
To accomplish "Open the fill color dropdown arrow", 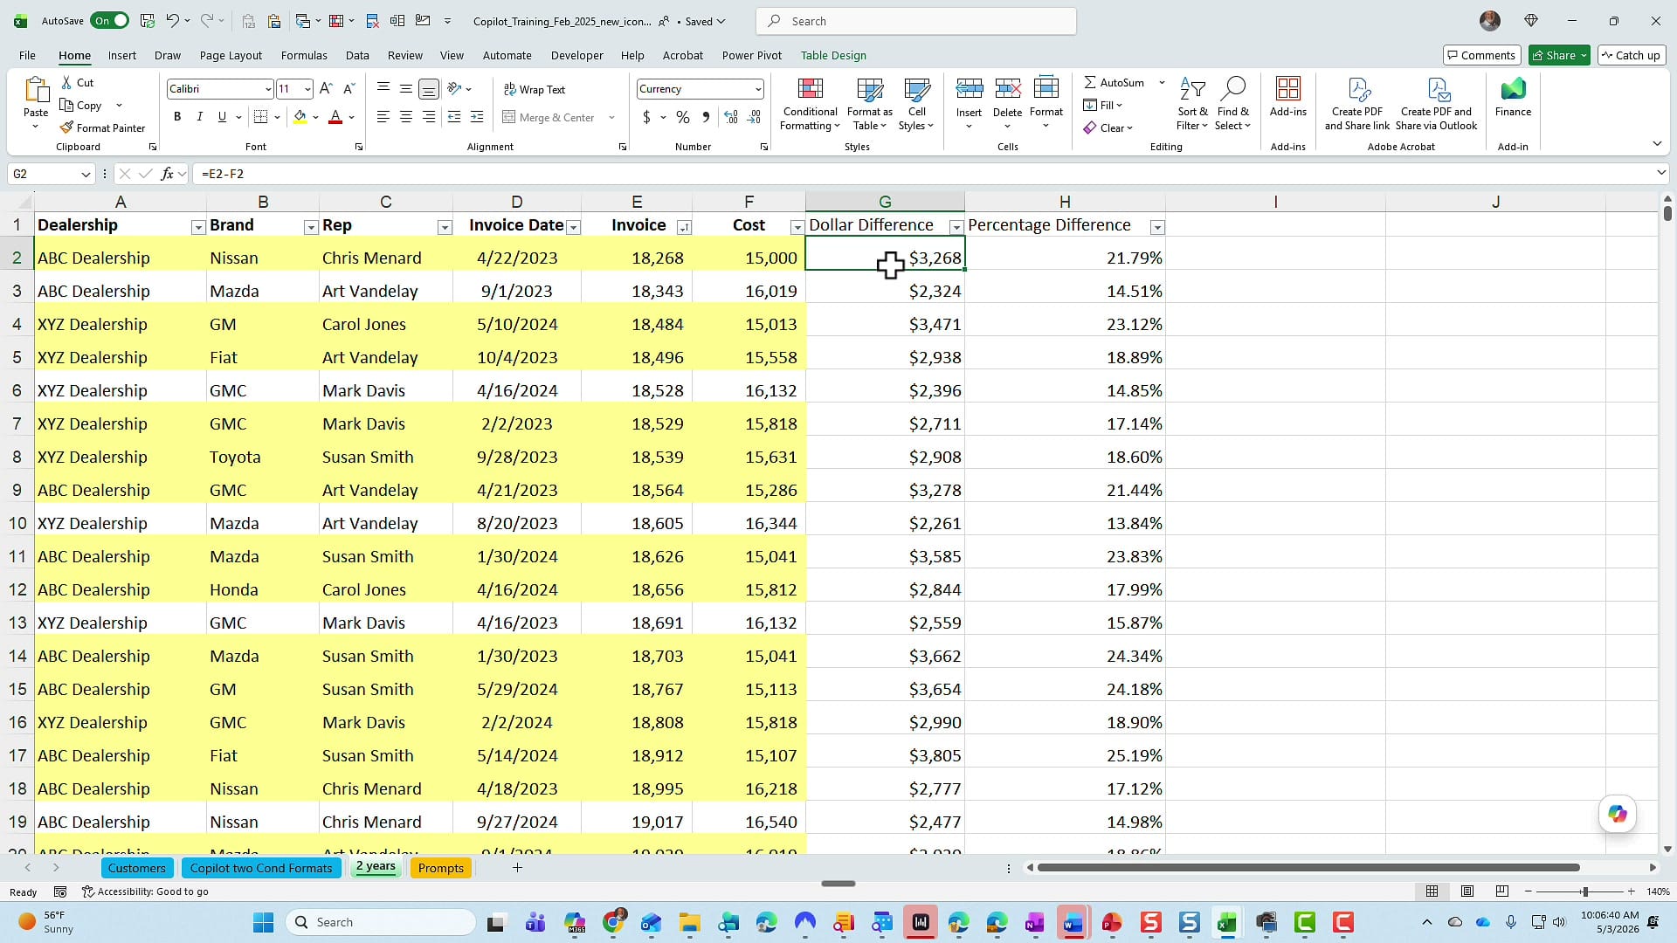I will [316, 117].
